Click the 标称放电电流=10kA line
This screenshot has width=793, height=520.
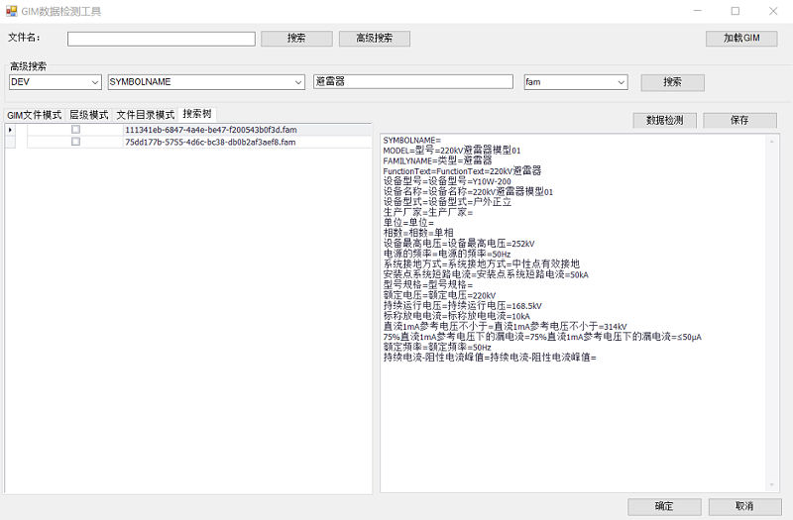(457, 316)
